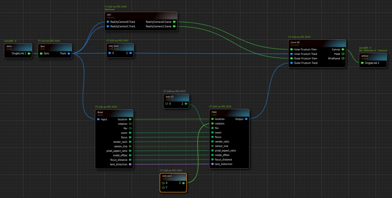Select the Add_Track node header

pos(120,47)
